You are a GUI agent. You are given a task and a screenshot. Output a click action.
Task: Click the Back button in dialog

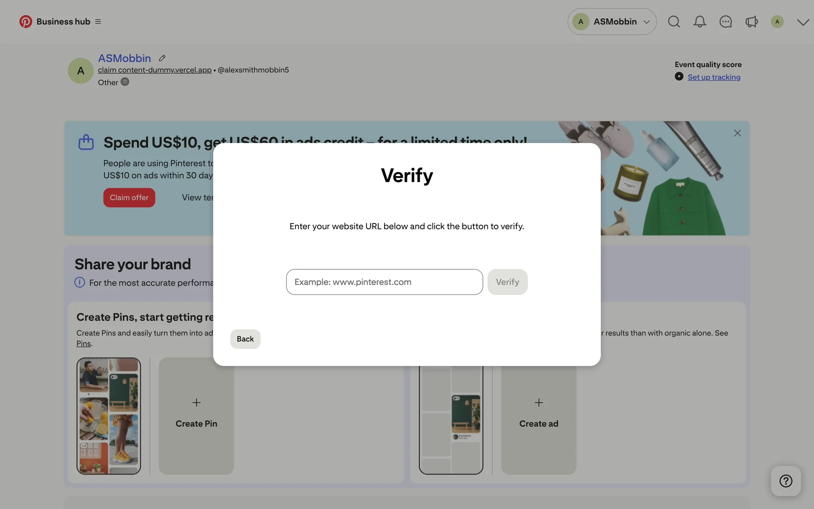tap(245, 339)
